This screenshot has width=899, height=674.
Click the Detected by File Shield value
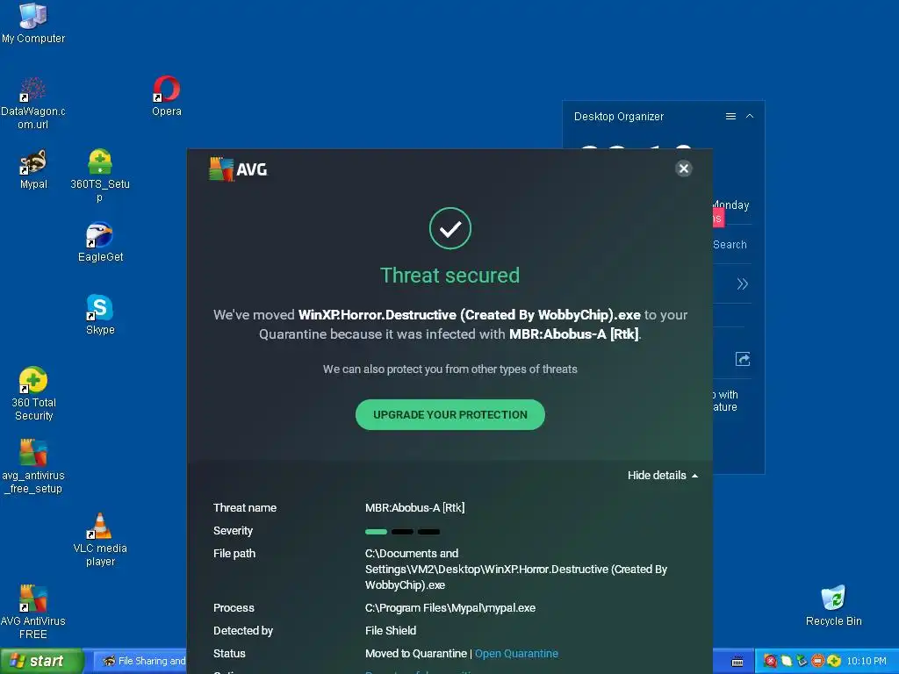click(x=391, y=630)
